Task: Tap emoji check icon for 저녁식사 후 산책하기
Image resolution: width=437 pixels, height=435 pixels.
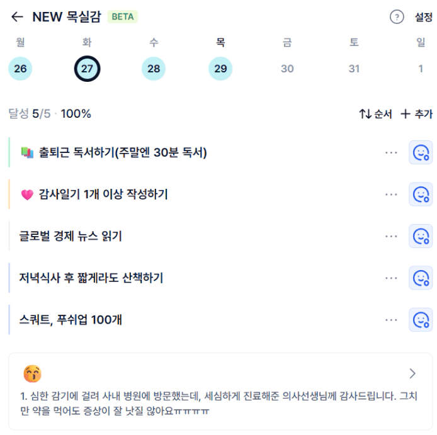Action: (420, 278)
